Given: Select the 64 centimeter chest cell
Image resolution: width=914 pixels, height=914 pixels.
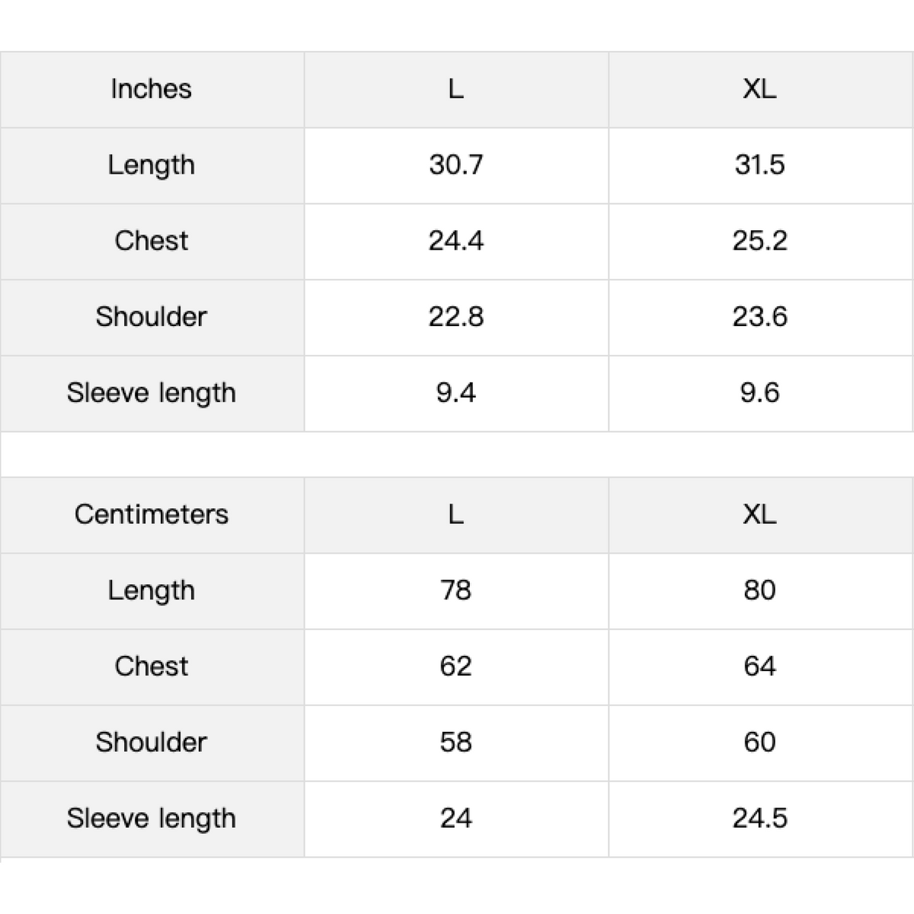Looking at the screenshot, I should (x=761, y=667).
